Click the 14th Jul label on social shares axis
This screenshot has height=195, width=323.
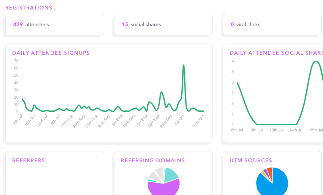[296, 130]
